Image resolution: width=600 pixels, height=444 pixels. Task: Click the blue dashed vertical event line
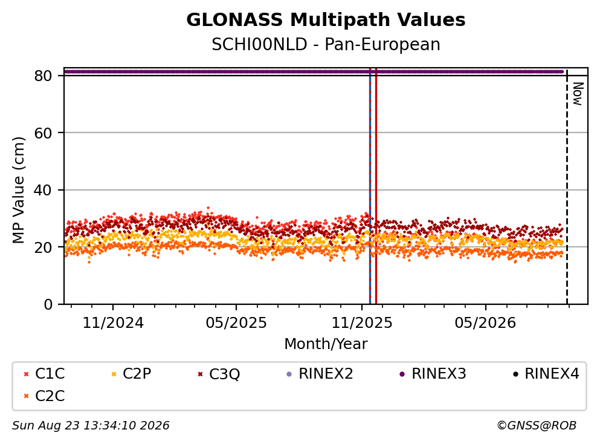point(370,186)
